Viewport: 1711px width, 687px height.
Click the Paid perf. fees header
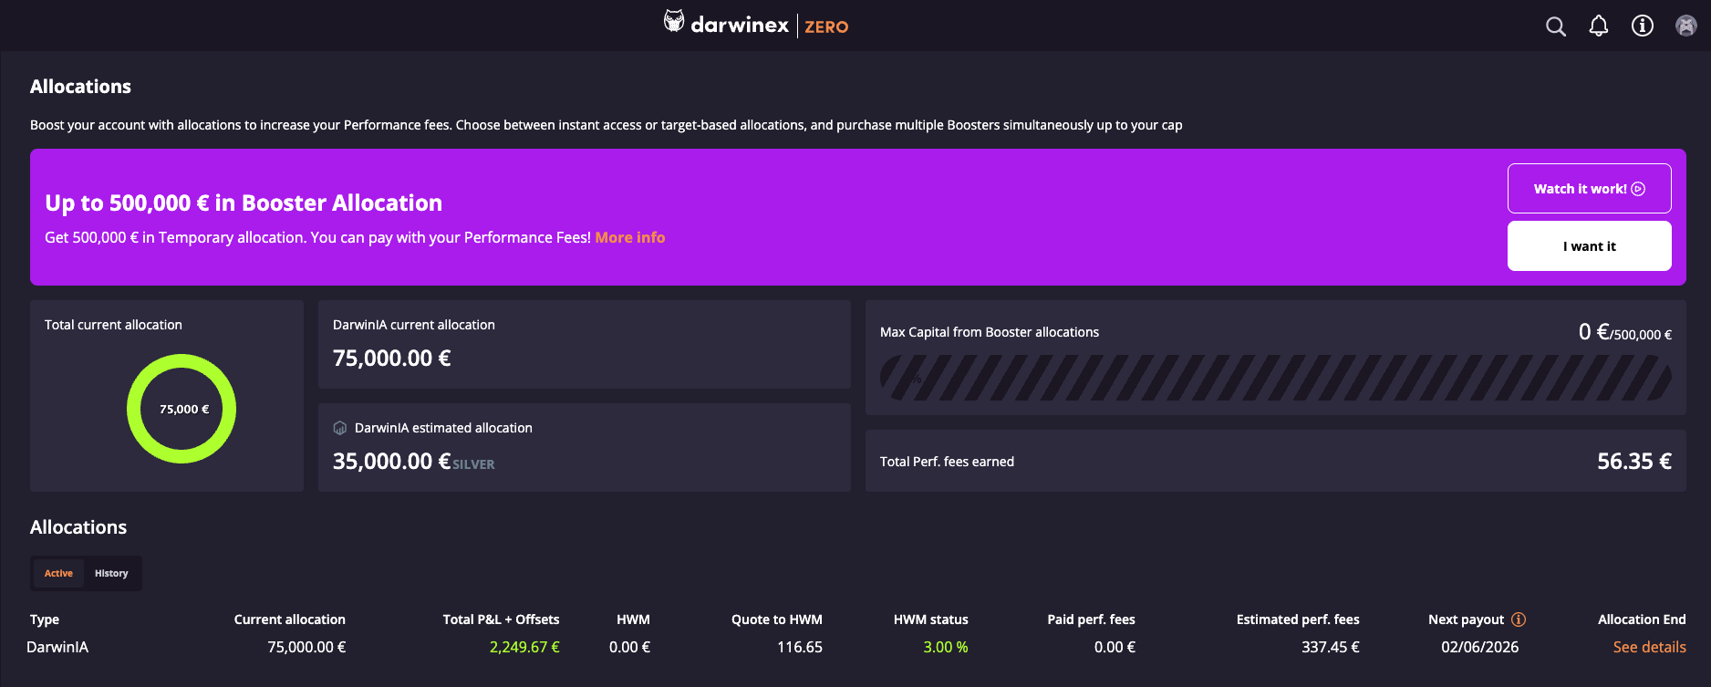click(1091, 619)
